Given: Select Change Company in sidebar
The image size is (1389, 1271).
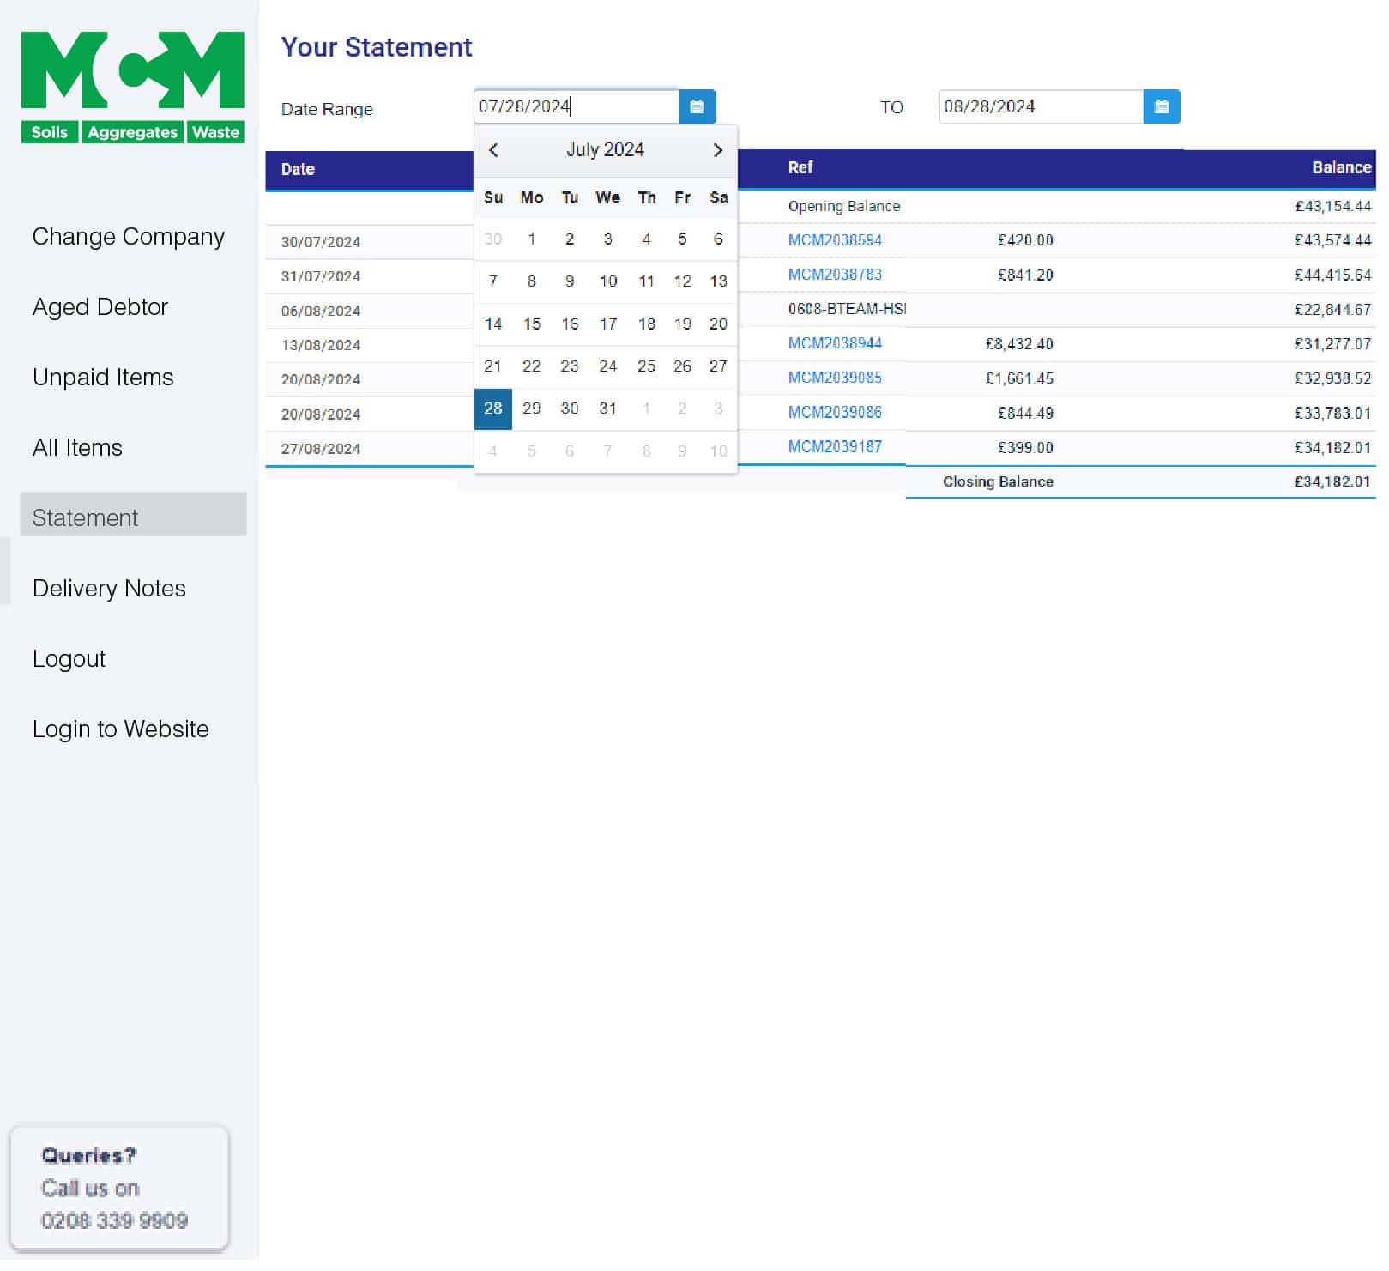Looking at the screenshot, I should (x=130, y=239).
